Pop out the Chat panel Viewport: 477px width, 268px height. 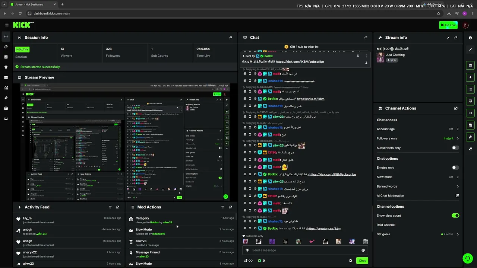pyautogui.click(x=366, y=38)
